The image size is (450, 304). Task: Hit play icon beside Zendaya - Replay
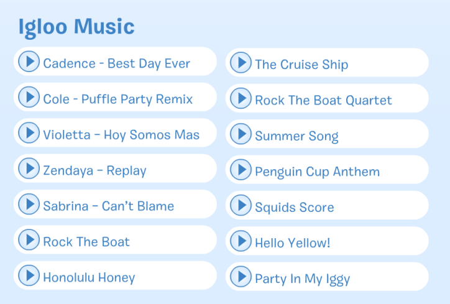click(x=29, y=168)
